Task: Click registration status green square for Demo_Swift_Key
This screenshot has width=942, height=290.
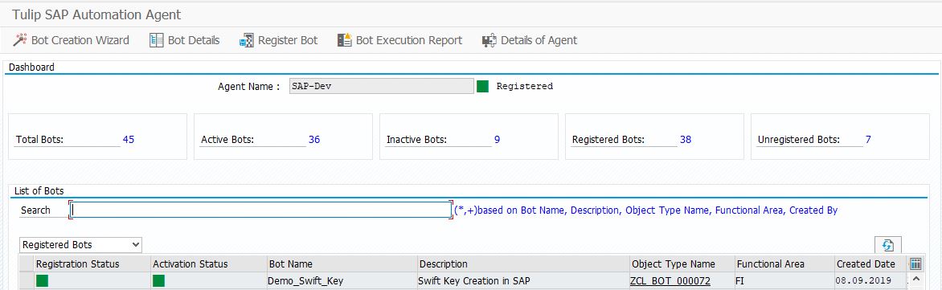Action: point(42,280)
